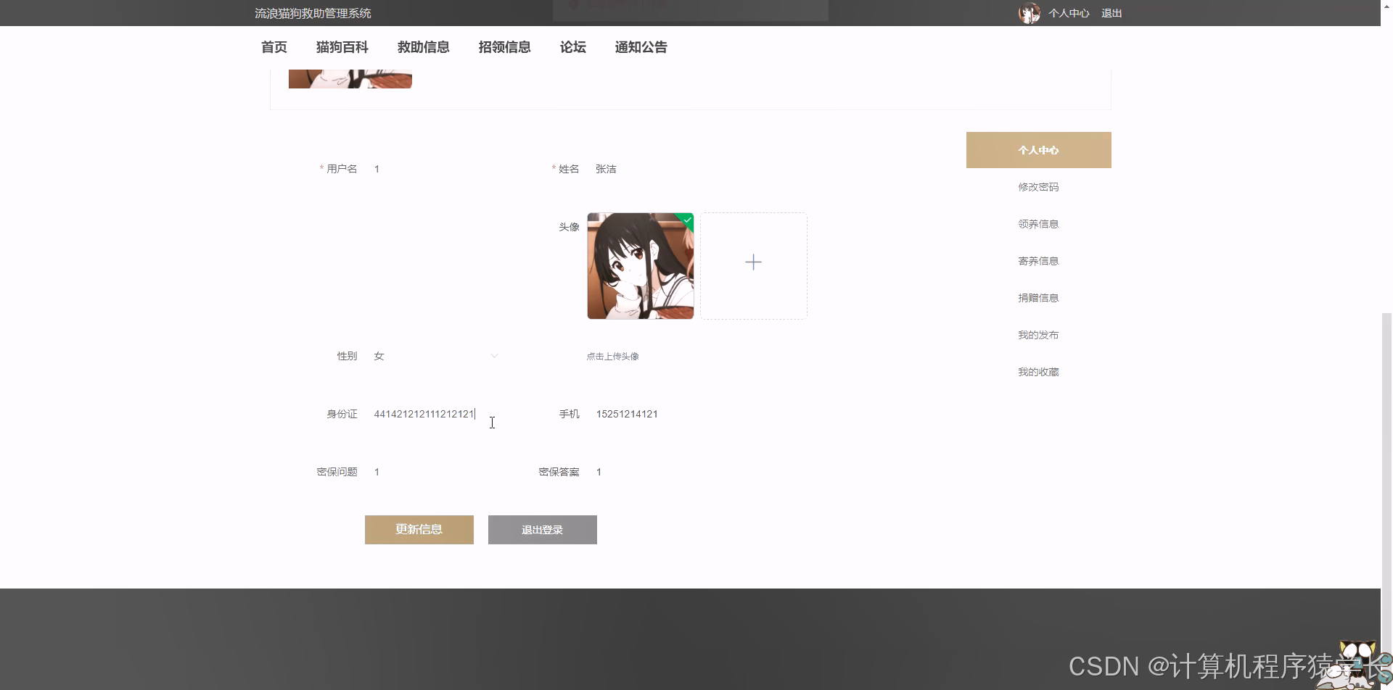Switch to the 论坛 tab
This screenshot has height=690, width=1393.
point(572,46)
